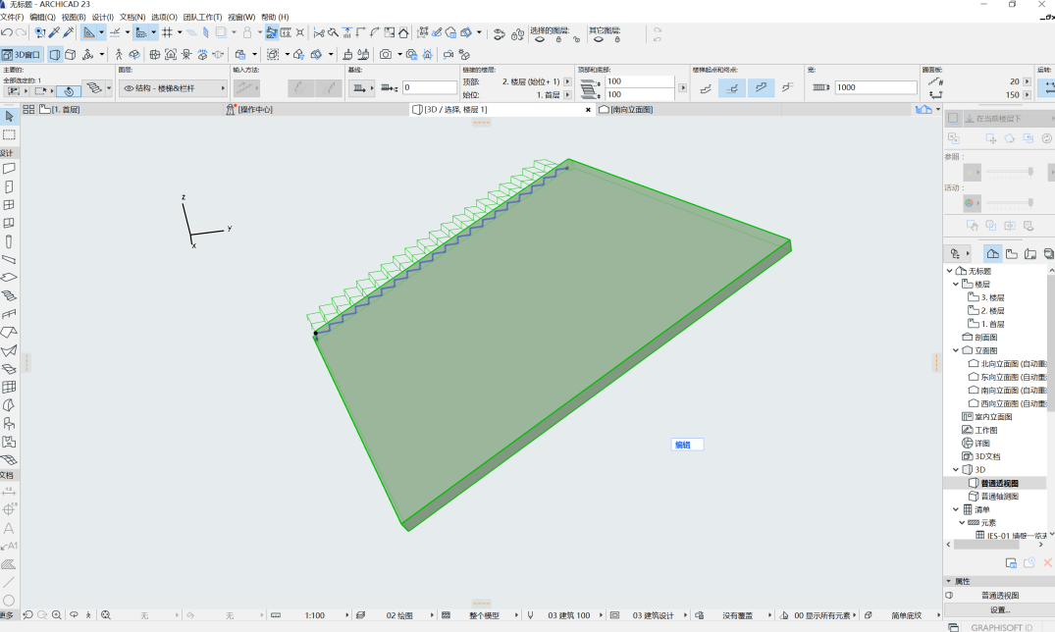Click the house-shaped roof trim icon
The height and width of the screenshot is (632, 1055).
click(x=403, y=32)
